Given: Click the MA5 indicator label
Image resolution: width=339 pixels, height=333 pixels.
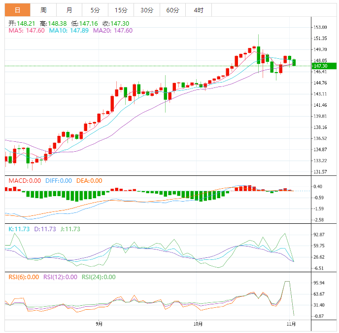Looking at the screenshot, I should (27, 31).
